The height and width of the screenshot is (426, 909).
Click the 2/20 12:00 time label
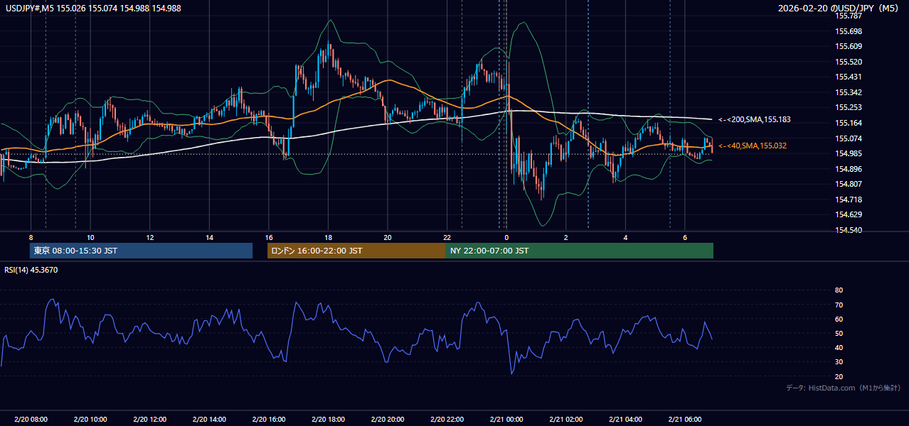[x=150, y=420]
